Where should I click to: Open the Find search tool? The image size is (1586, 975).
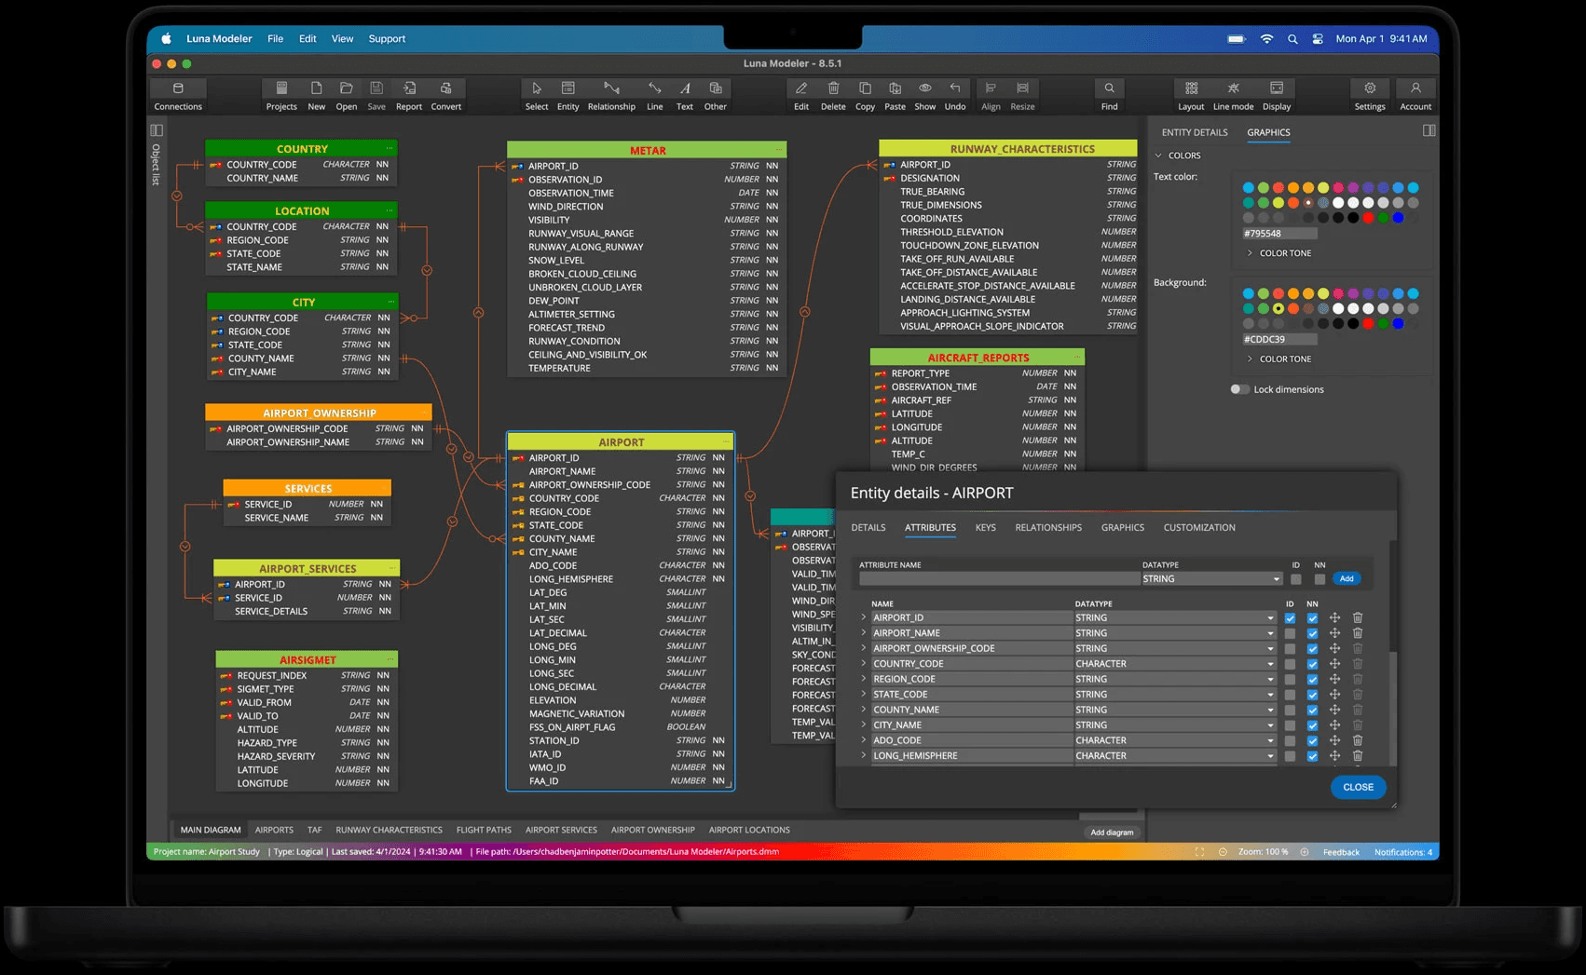(1109, 88)
